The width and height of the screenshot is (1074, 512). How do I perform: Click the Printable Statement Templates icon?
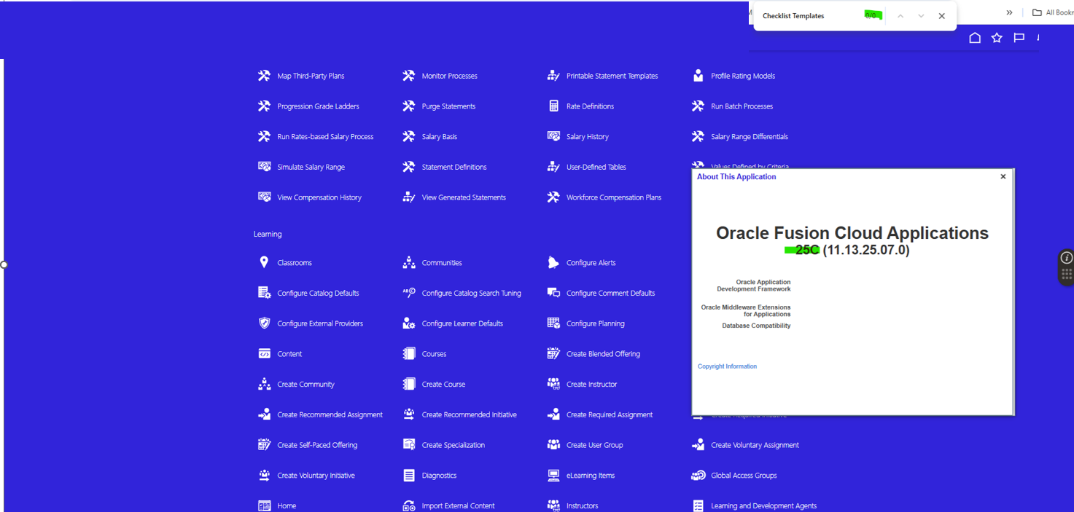click(x=553, y=76)
